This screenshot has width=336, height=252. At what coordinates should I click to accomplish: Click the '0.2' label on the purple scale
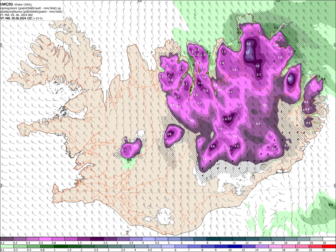click(x=2, y=243)
